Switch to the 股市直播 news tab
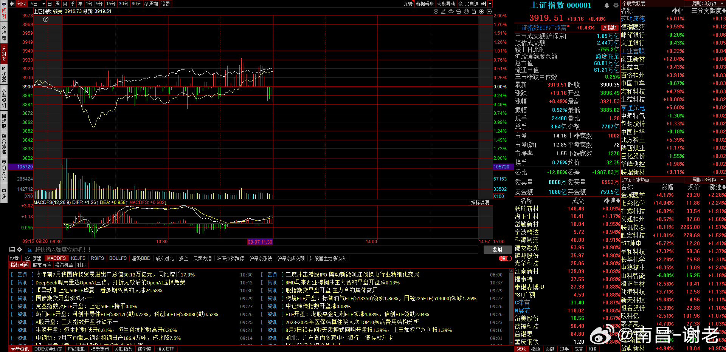Viewport: 726px width, 352px height. click(x=42, y=265)
